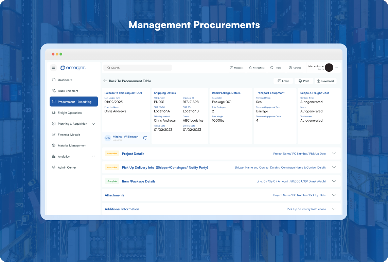Open Messages from the top bar

click(x=237, y=68)
